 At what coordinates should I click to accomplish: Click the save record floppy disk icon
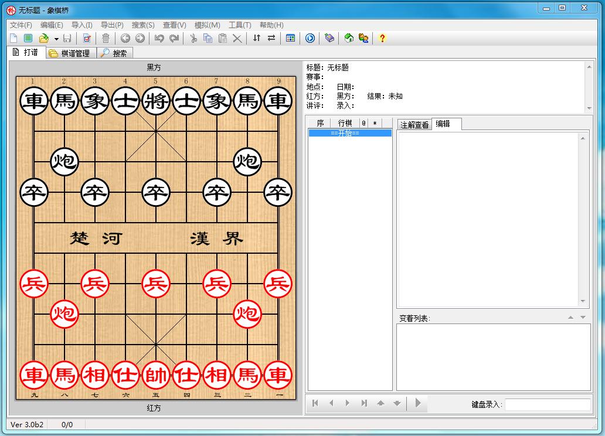(67, 38)
